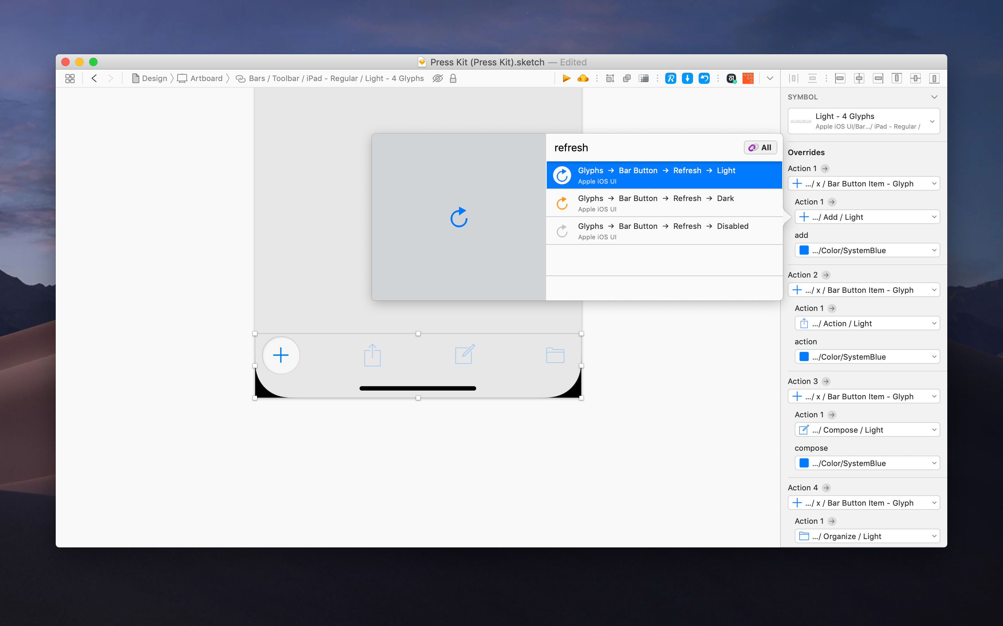
Task: Click the blue undo arrow plugin icon
Action: (704, 78)
